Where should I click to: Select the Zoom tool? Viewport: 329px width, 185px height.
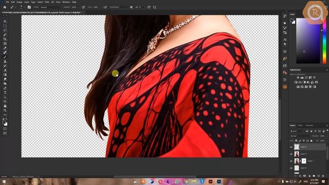coord(5,110)
